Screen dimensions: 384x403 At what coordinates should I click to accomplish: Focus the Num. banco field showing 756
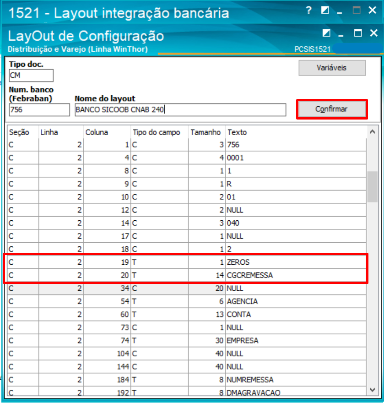39,110
